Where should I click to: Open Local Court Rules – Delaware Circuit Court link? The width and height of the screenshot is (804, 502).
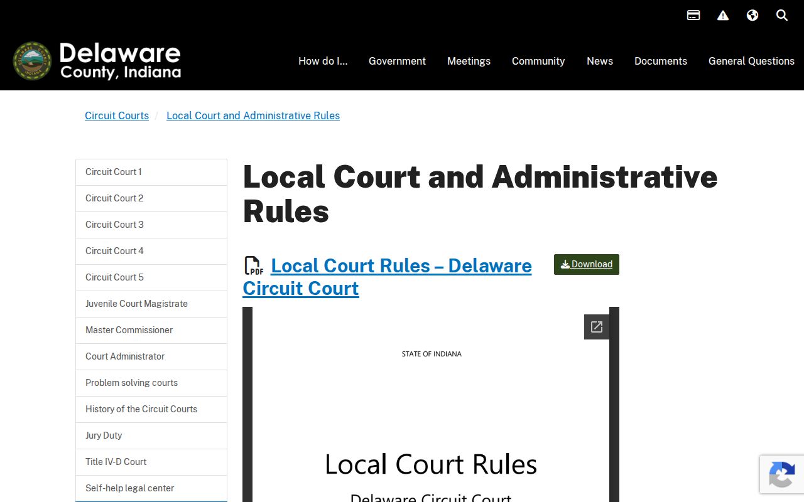(x=388, y=277)
